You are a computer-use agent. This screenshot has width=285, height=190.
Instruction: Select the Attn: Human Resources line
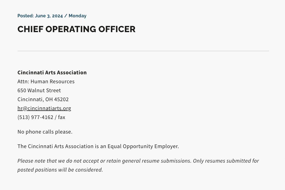pyautogui.click(x=46, y=82)
